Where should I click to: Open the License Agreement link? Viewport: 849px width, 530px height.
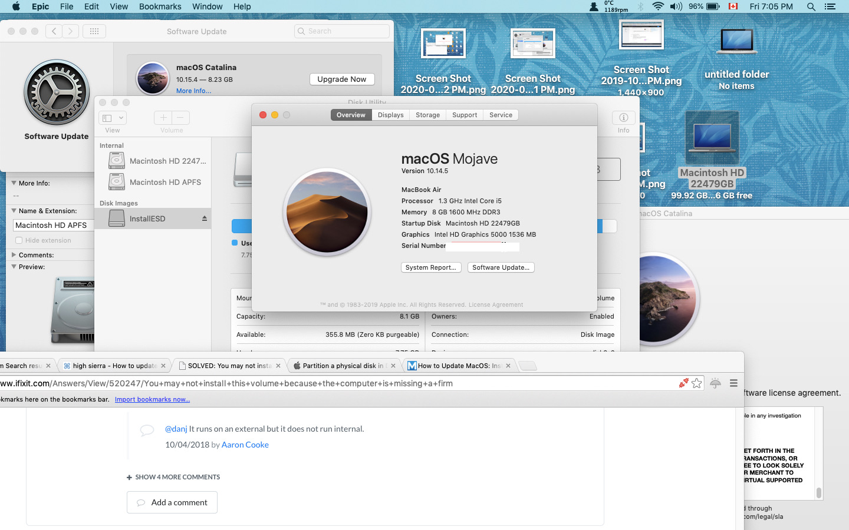click(x=496, y=305)
